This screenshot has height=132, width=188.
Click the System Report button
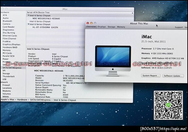coord(151,76)
